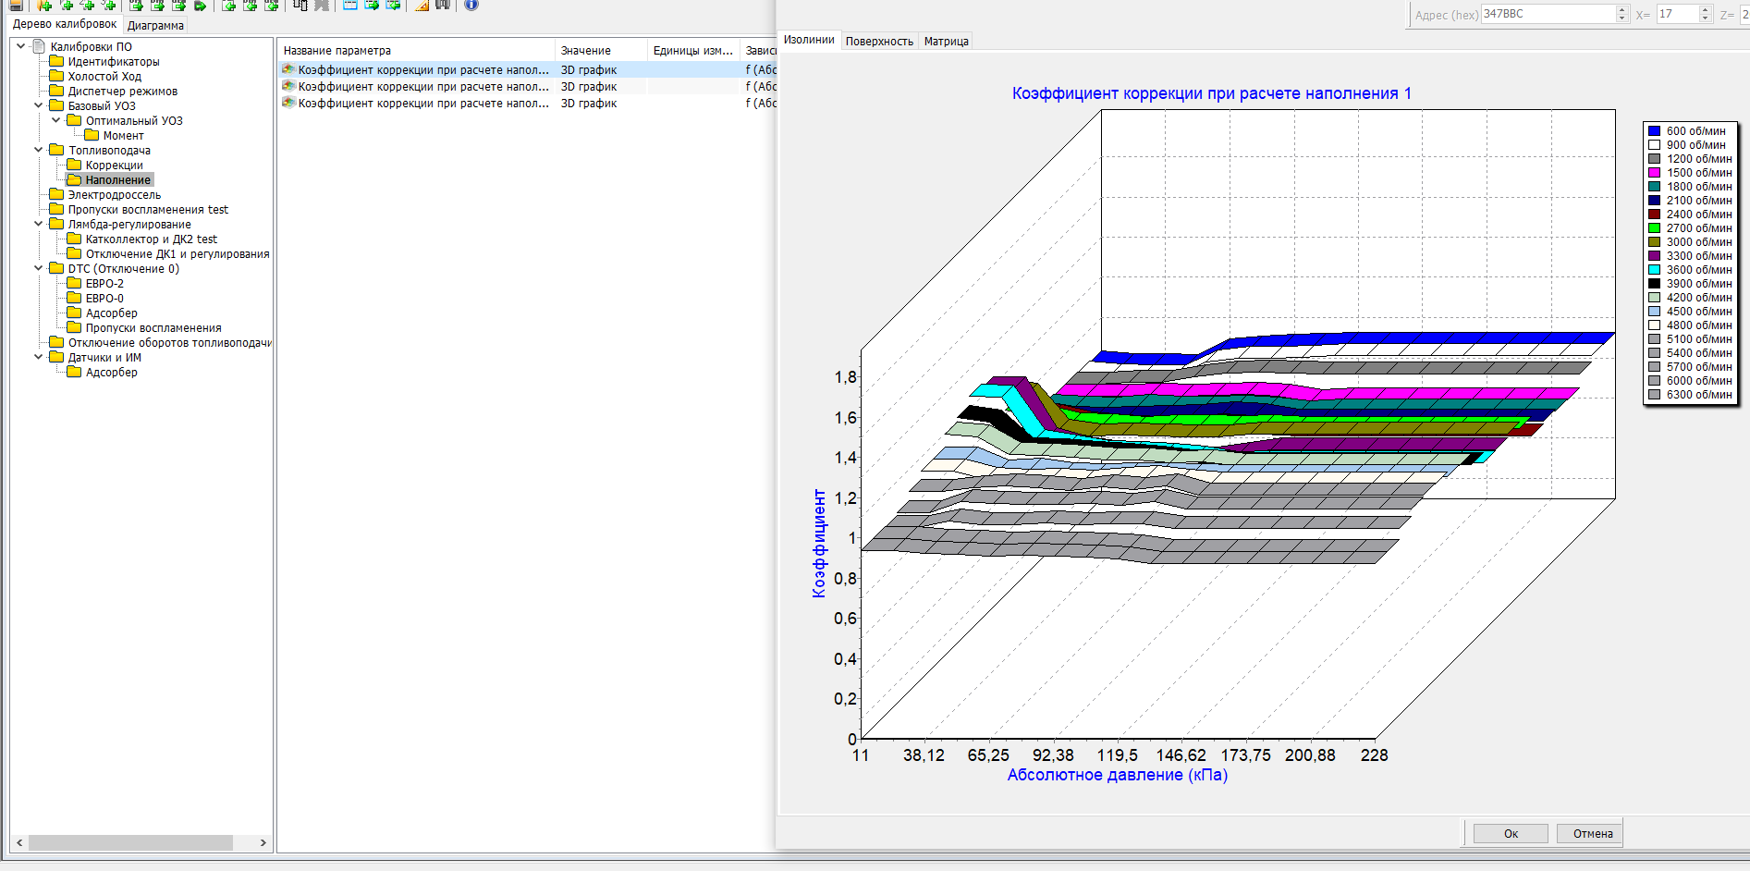Collapse the Топливоподача tree node
1750x871 pixels.
(38, 150)
